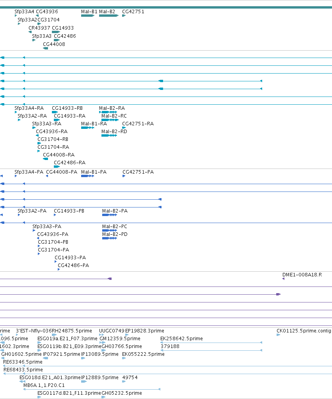Viewport: 332px width, 399px height.
Task: Open transcript CG31704-RB
Action: [53, 139]
